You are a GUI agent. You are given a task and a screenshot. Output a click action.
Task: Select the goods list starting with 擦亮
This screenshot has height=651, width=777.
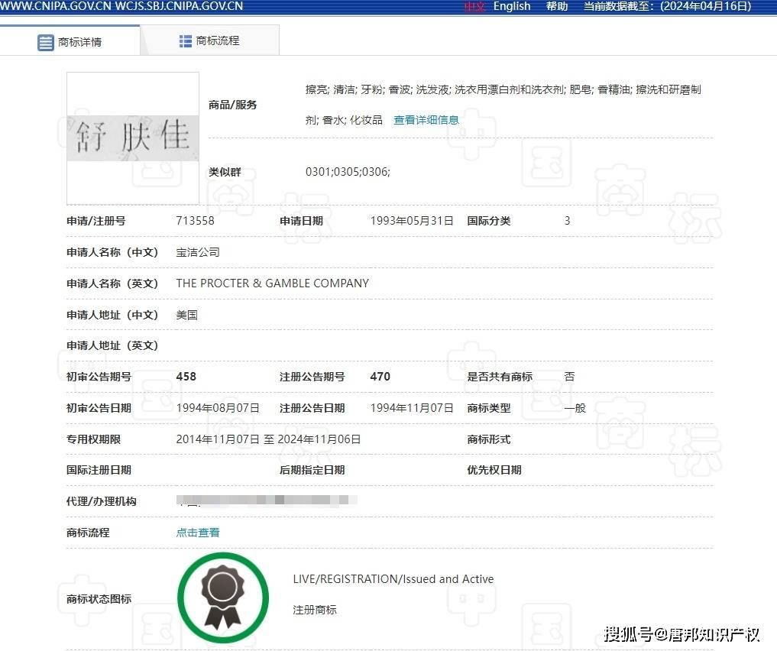point(503,105)
